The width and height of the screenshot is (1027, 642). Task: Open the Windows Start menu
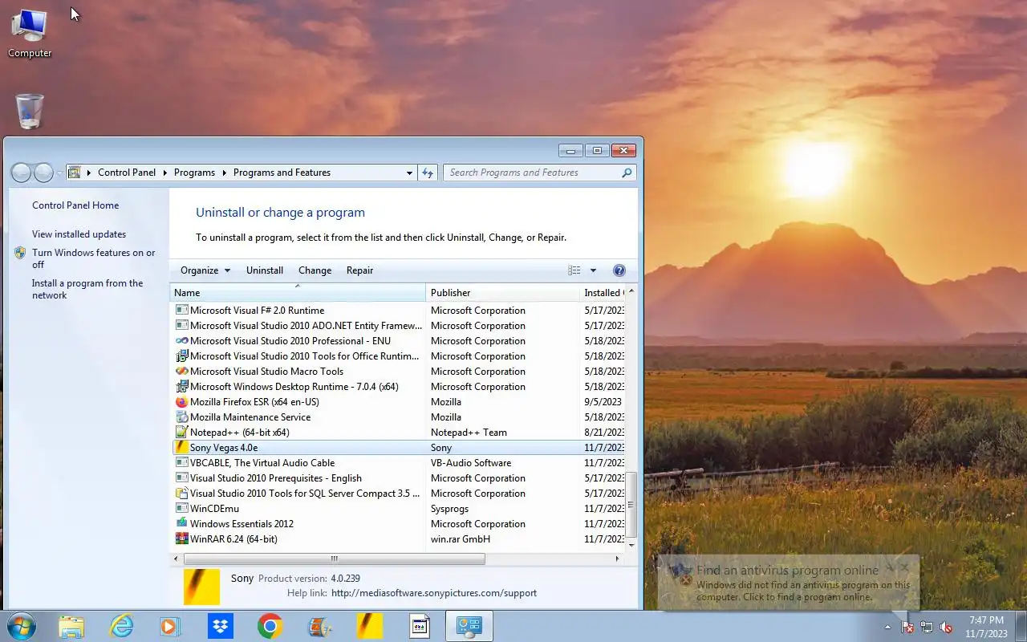click(21, 626)
